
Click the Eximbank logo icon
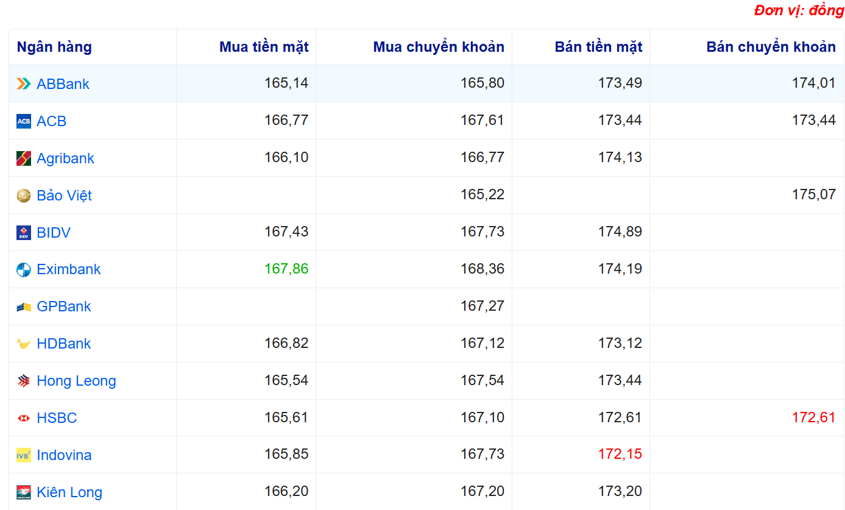coord(24,270)
